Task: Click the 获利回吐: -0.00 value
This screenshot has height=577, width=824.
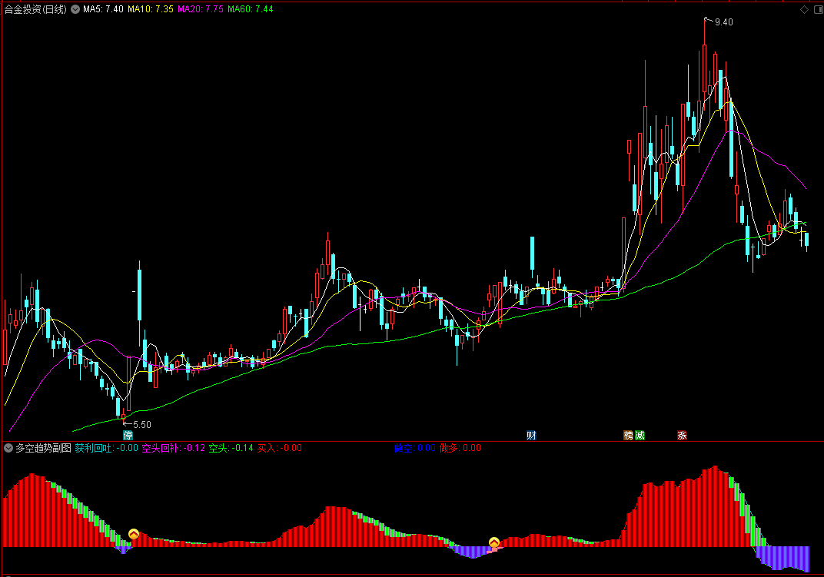Action: tap(106, 448)
